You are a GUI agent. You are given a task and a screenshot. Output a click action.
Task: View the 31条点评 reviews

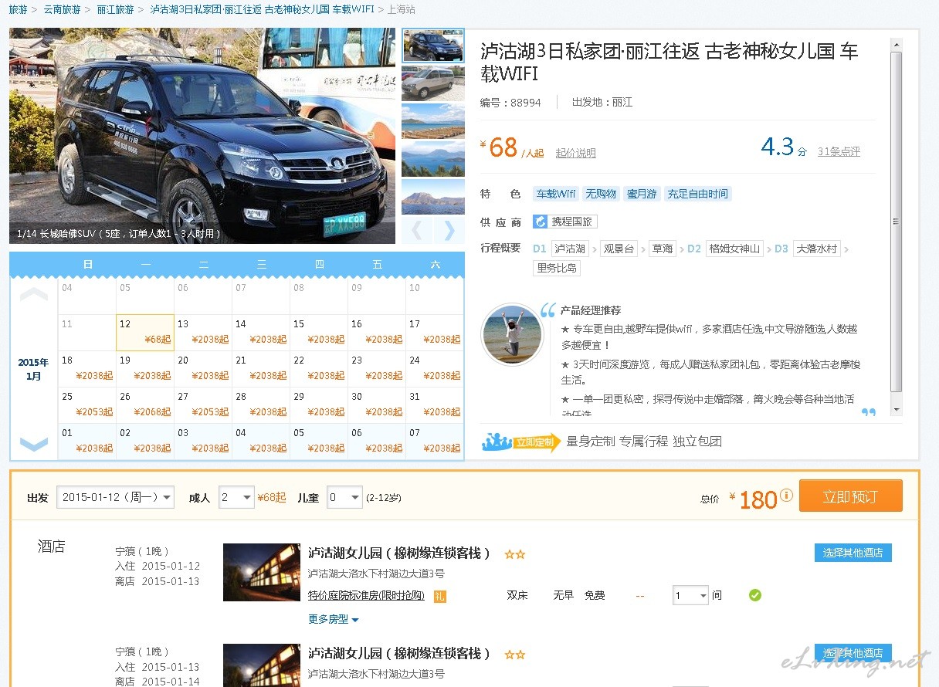pyautogui.click(x=839, y=151)
